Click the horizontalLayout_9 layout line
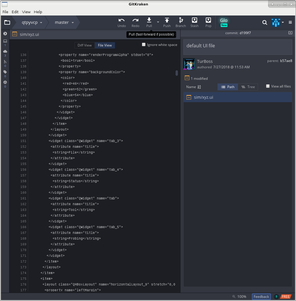296x301 pixels. click(109, 284)
